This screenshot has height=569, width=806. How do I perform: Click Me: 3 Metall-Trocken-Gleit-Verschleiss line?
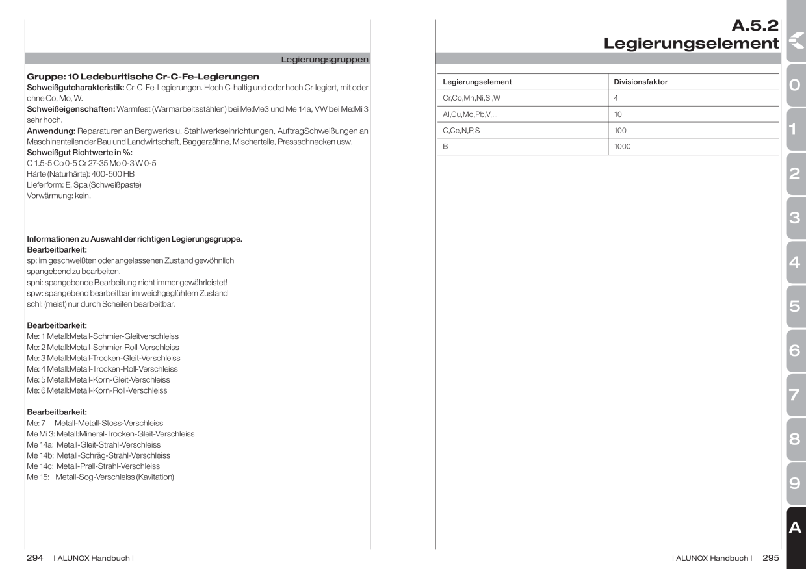click(x=103, y=358)
